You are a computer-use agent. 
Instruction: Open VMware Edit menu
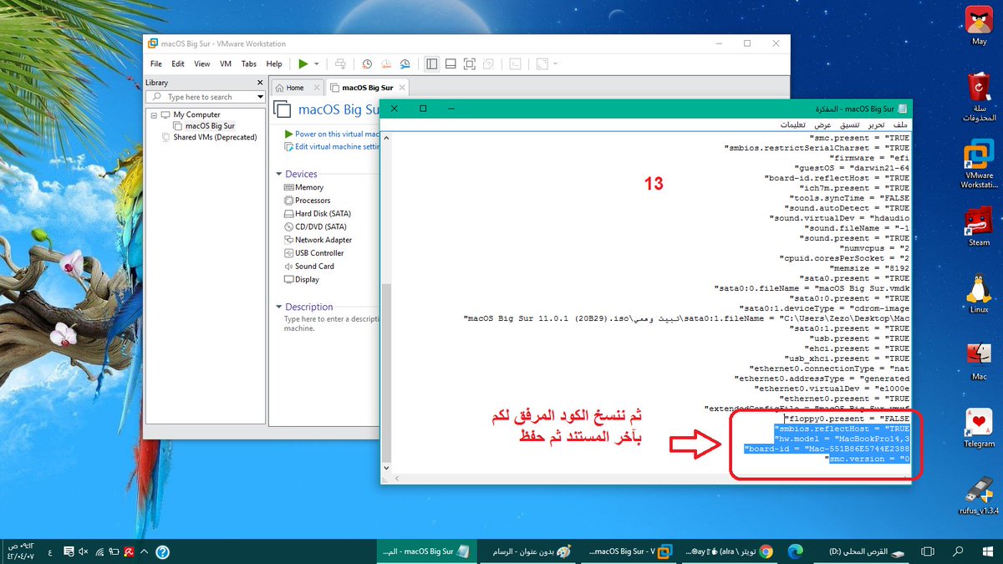tap(178, 64)
